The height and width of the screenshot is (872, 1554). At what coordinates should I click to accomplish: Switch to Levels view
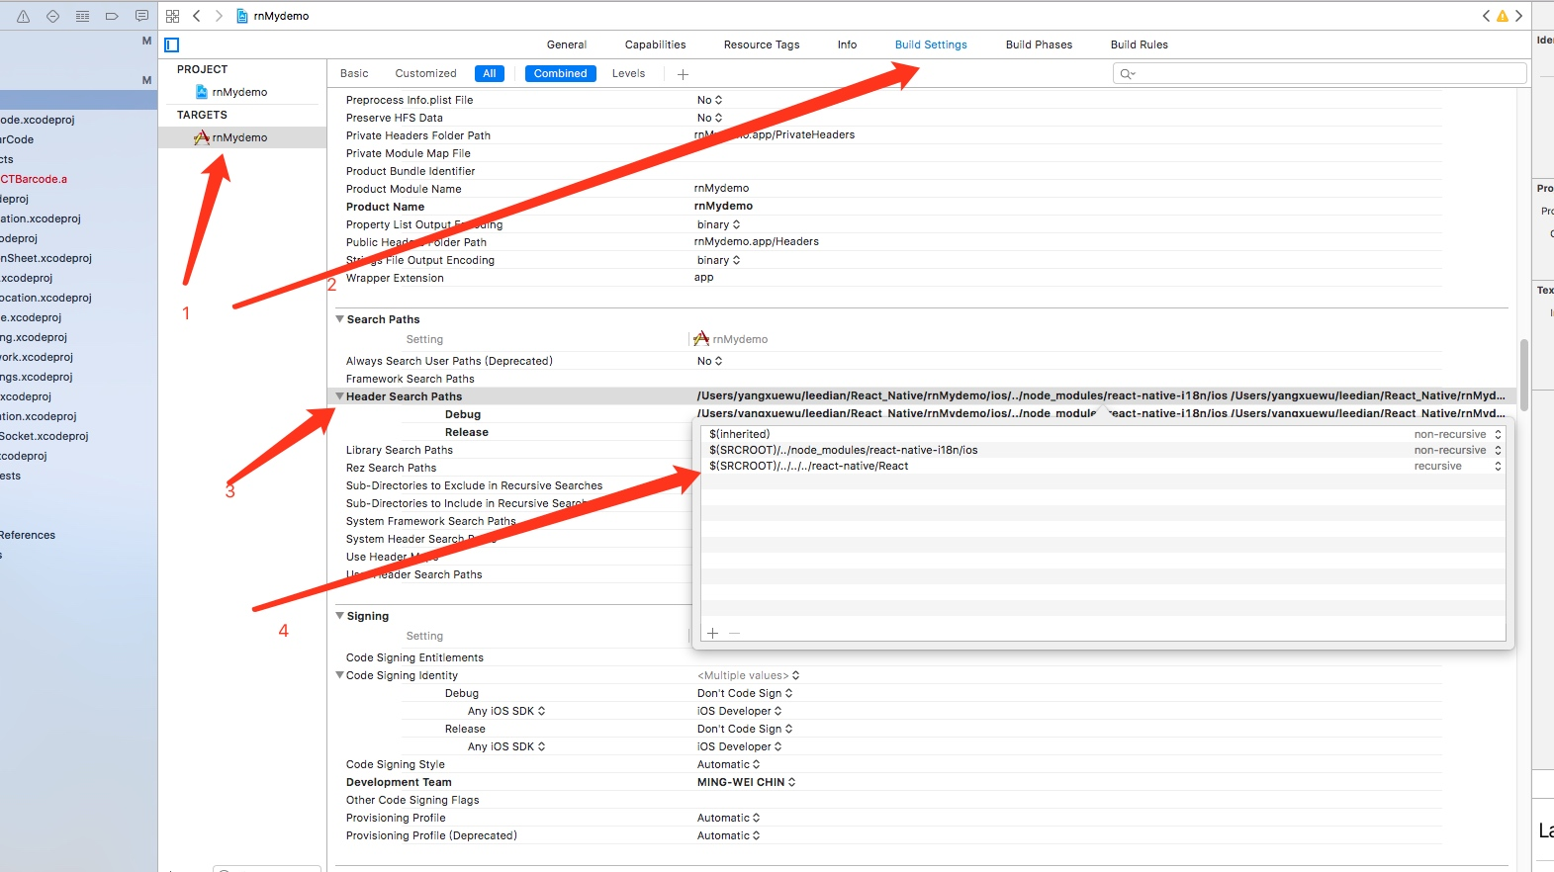628,73
